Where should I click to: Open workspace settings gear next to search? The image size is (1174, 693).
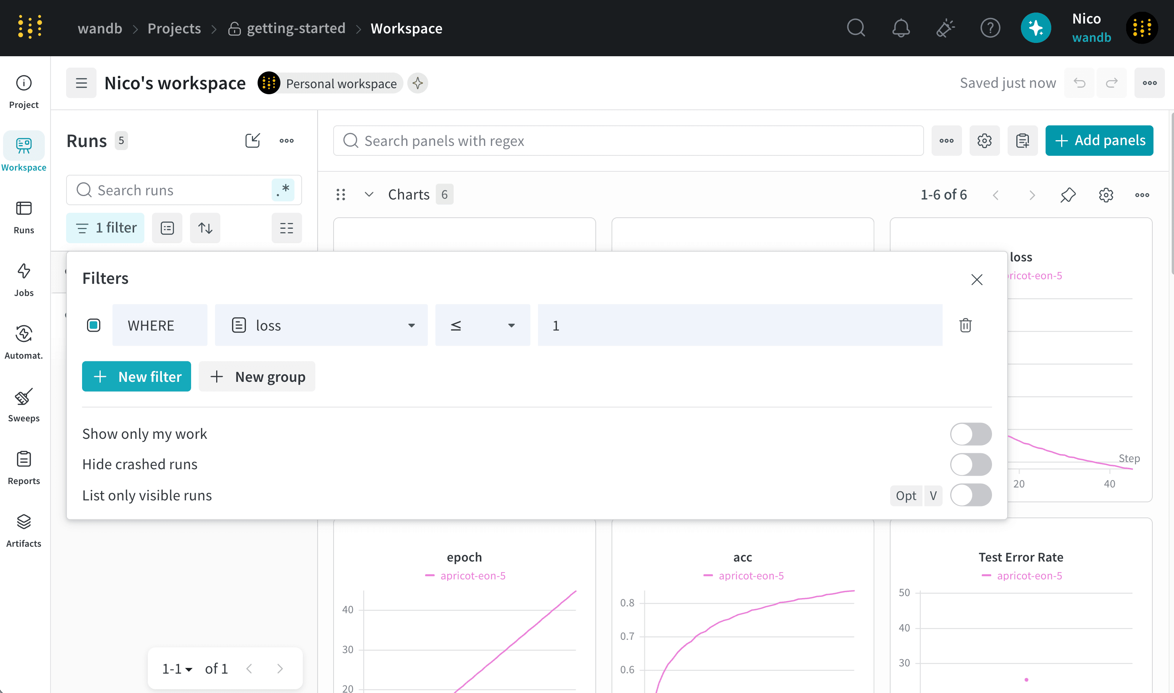pos(984,141)
